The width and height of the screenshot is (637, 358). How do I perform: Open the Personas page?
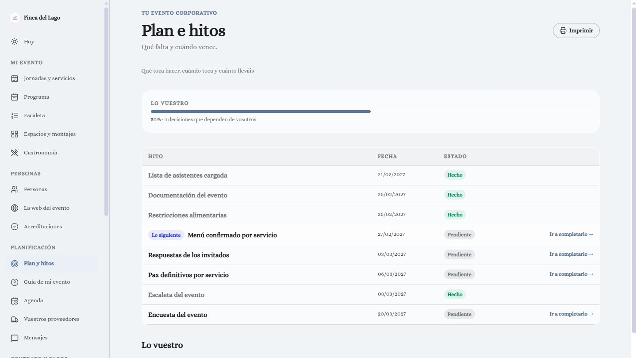pyautogui.click(x=52, y=189)
